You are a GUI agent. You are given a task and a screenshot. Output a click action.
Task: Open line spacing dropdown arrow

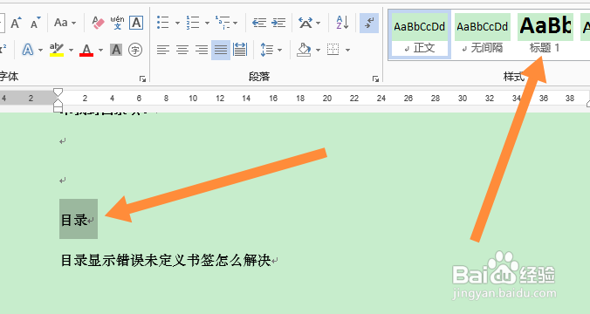(279, 50)
